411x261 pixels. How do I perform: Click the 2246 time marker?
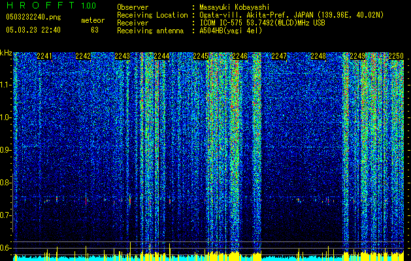pos(240,55)
